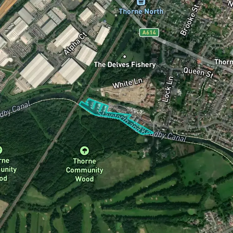Select the Thorne Community Wood tree icon
This screenshot has height=233, width=233.
click(x=85, y=151)
